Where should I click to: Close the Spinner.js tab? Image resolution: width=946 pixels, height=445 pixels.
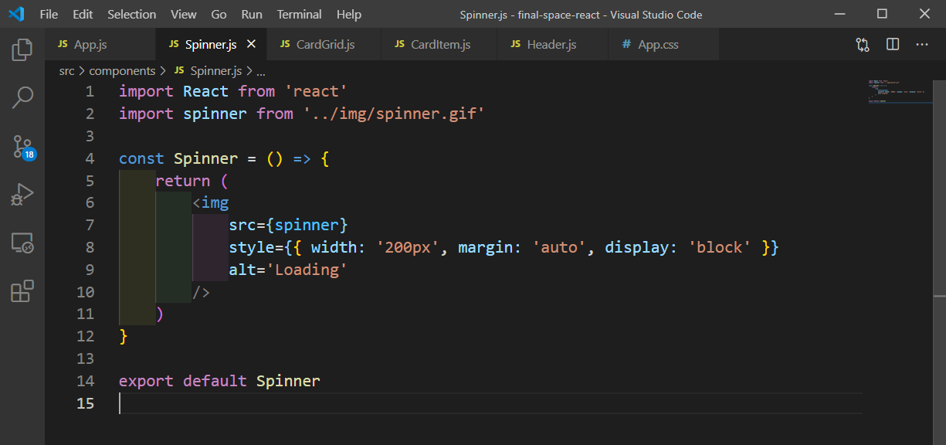tap(250, 44)
